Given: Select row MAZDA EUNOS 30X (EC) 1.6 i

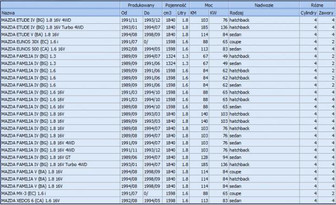Looking at the screenshot, I should click(168, 42).
